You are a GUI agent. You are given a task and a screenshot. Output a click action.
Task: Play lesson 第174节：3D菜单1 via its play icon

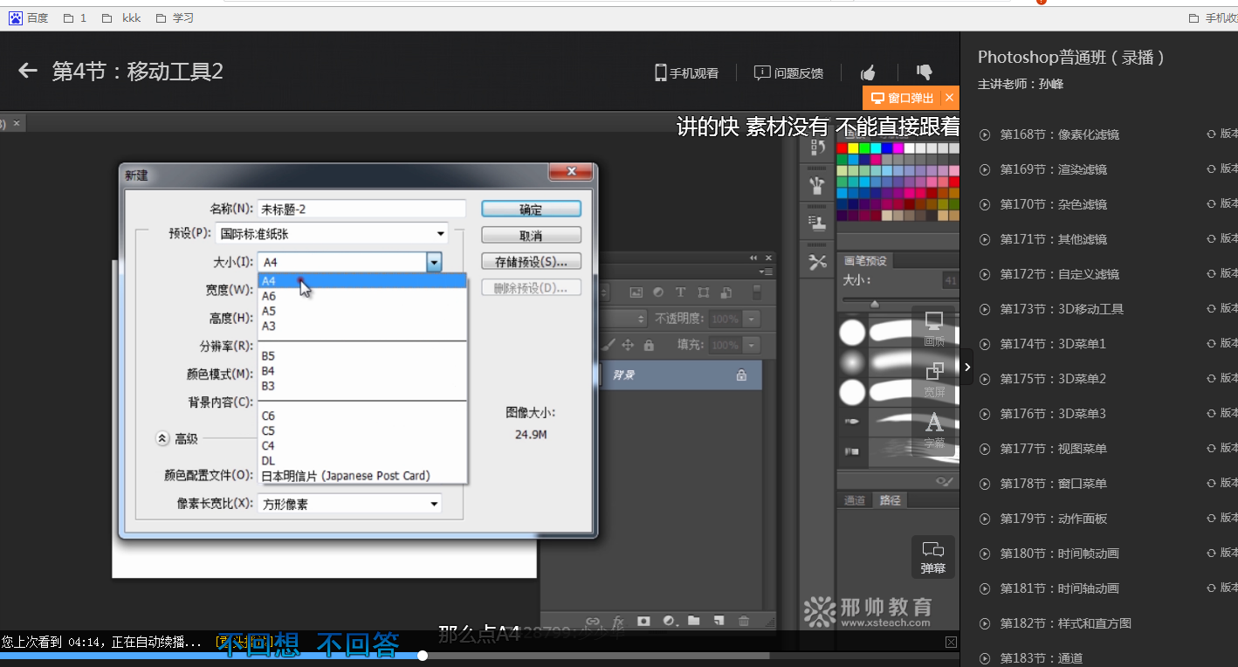[x=985, y=344]
